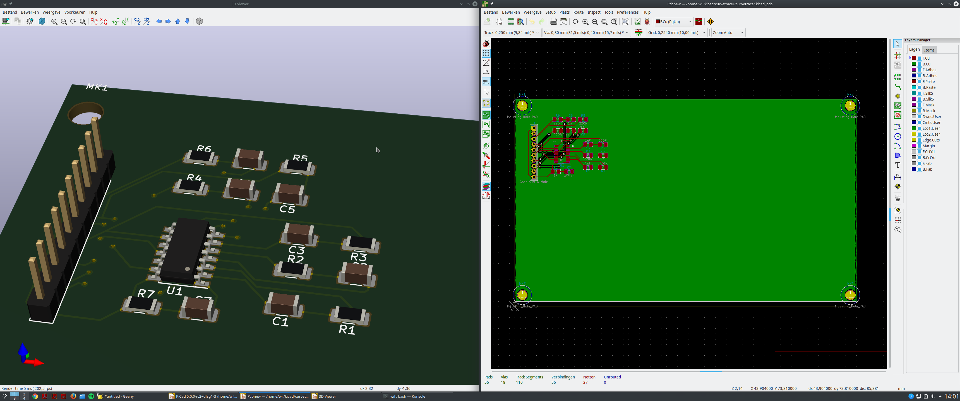Open the footprint viewer in Pcbnew

521,21
